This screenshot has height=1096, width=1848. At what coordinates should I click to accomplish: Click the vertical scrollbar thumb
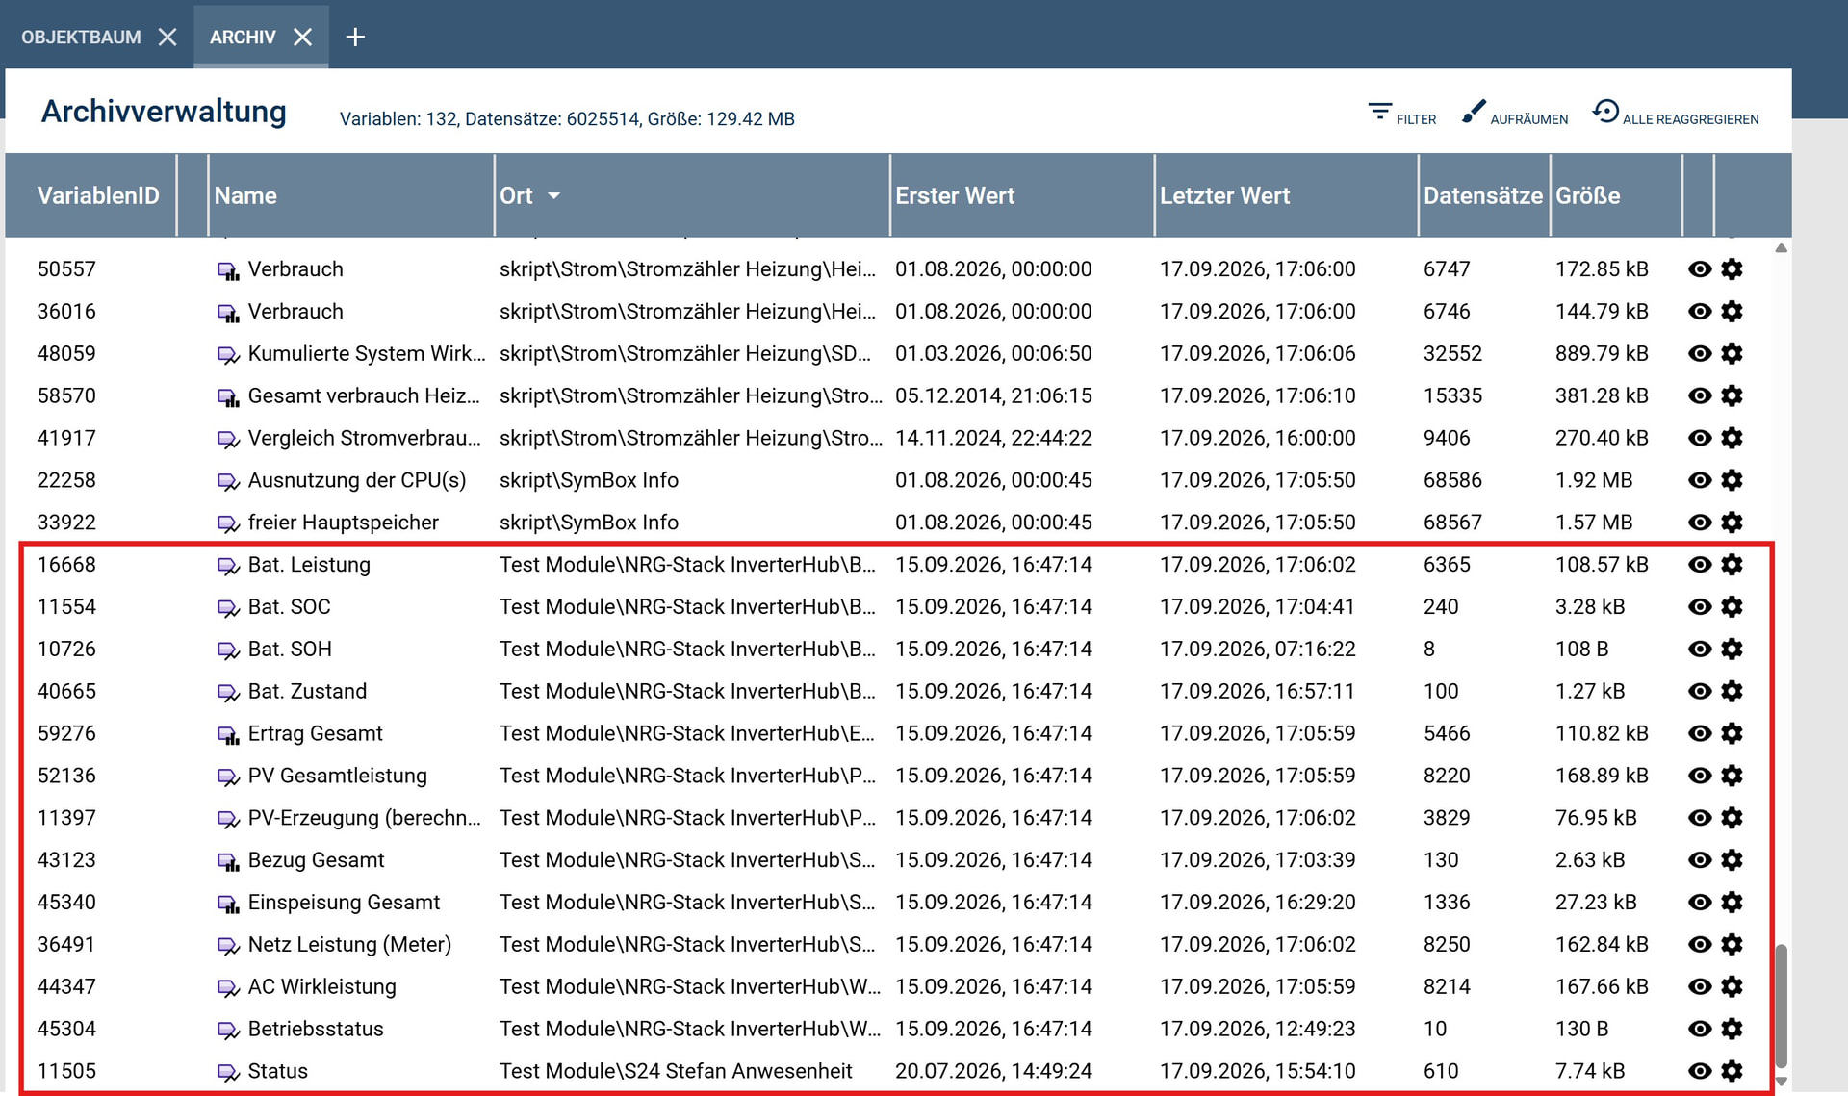pos(1781,1006)
